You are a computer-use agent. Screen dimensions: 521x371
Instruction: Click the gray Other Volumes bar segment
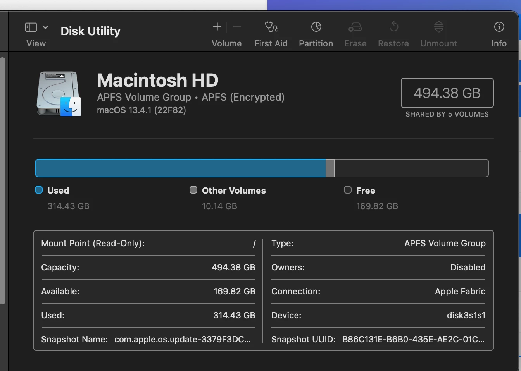pyautogui.click(x=330, y=168)
